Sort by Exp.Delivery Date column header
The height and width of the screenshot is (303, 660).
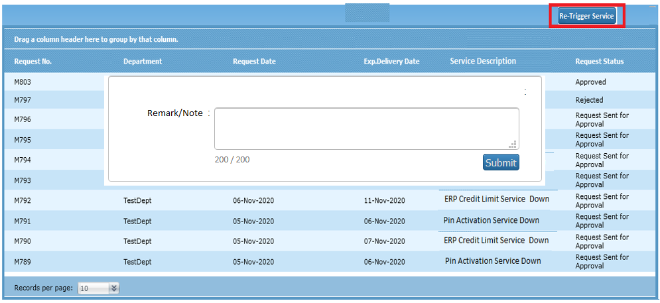click(x=391, y=62)
